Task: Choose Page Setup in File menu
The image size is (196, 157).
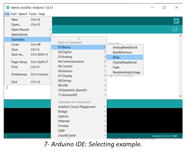Action: point(28,62)
